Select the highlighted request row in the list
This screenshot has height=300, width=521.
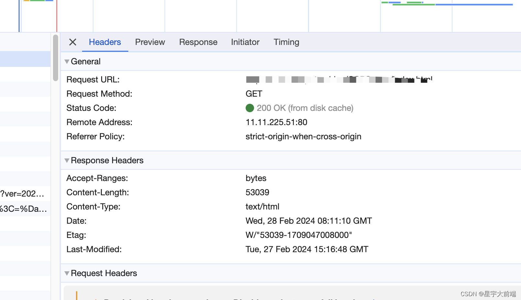click(x=25, y=59)
